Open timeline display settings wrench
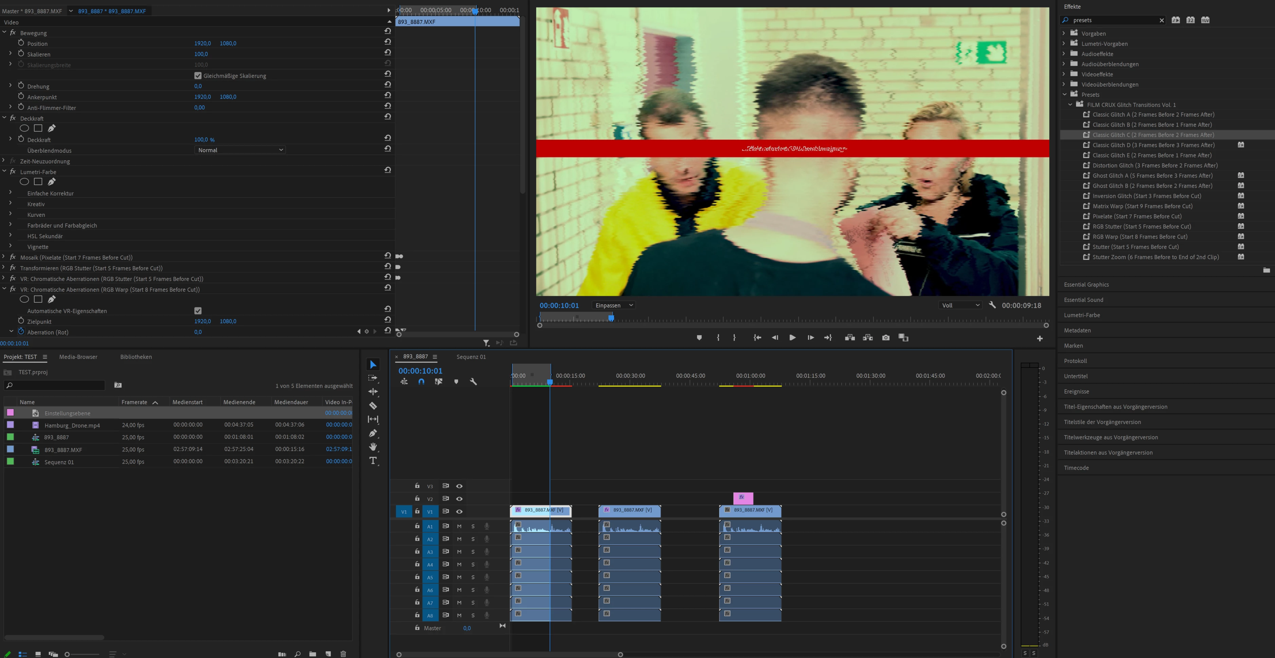 (473, 382)
